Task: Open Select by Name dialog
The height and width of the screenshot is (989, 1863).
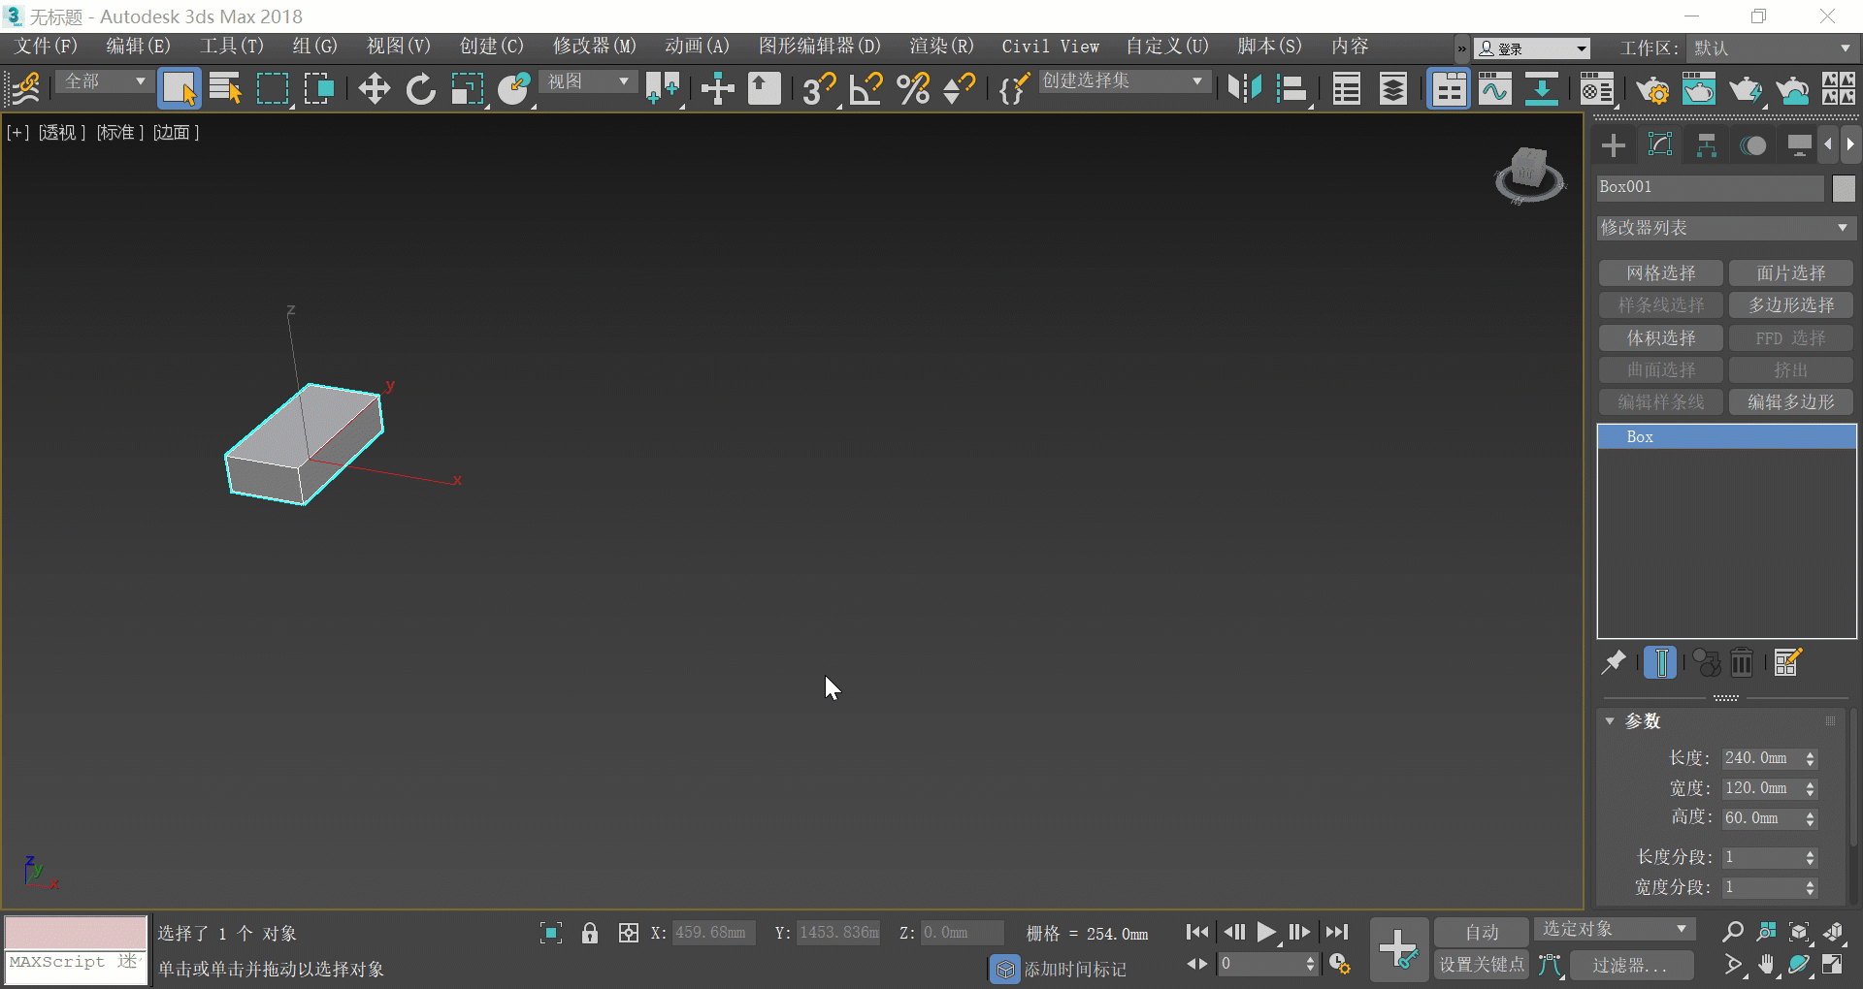Action: [x=225, y=89]
